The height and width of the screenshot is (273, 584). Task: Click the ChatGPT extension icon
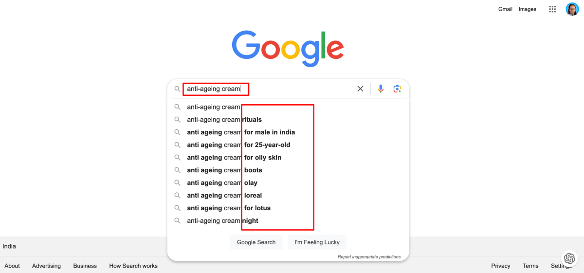click(x=569, y=258)
